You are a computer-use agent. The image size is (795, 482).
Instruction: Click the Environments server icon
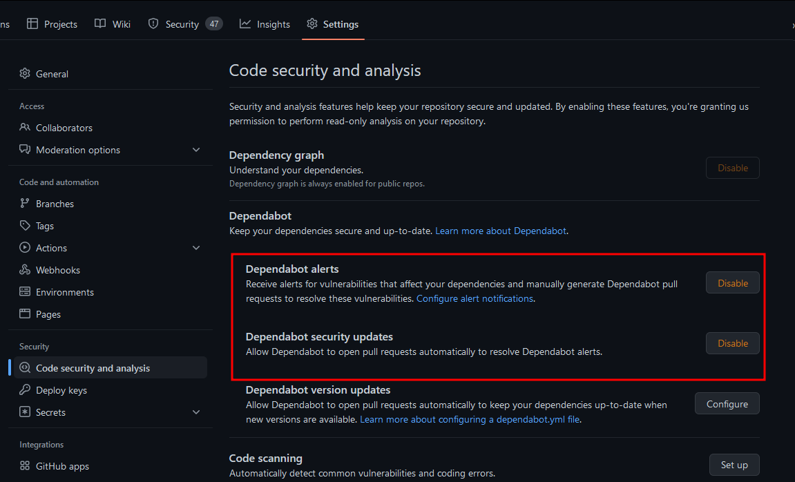pos(25,291)
